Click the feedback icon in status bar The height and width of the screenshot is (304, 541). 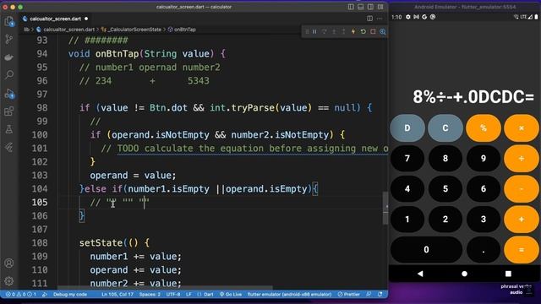click(x=369, y=295)
